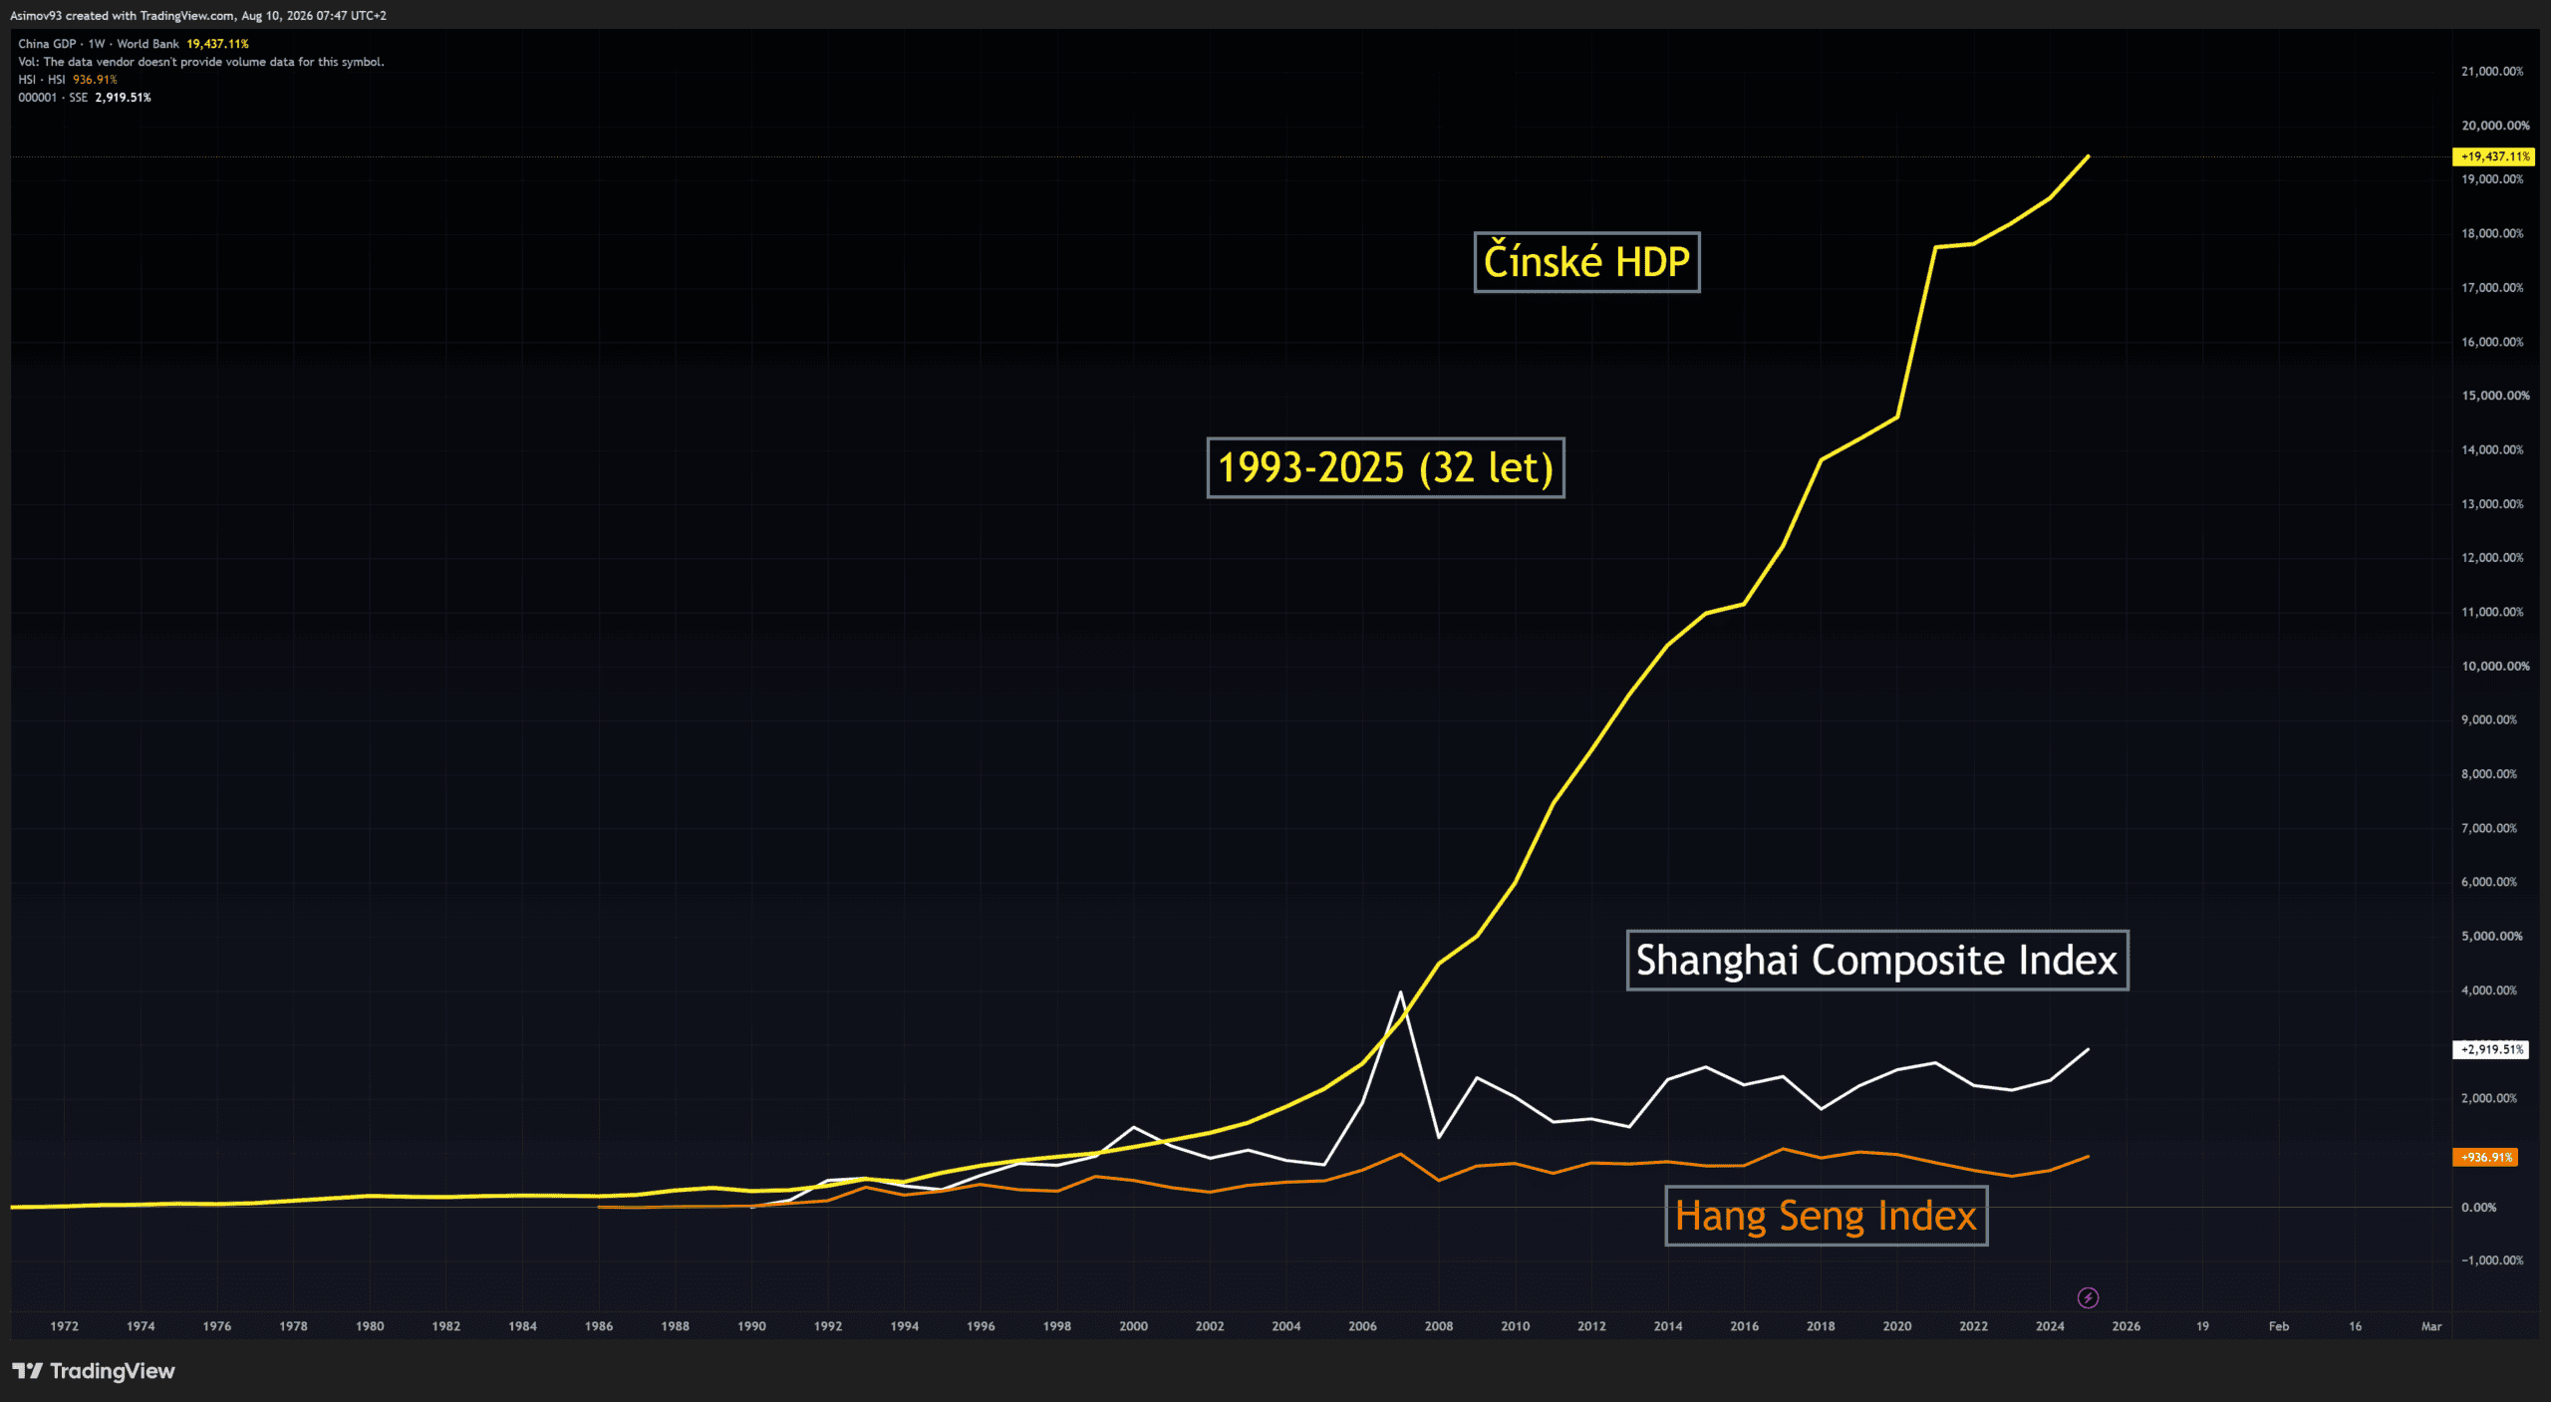The image size is (2551, 1402).
Task: Click the 2024 label on the time axis
Action: pyautogui.click(x=2050, y=1326)
